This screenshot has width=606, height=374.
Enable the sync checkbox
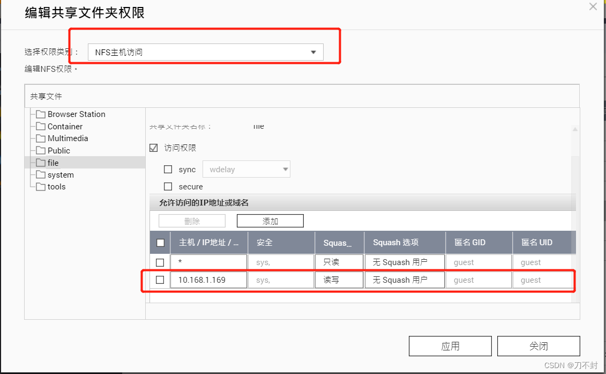pos(168,169)
